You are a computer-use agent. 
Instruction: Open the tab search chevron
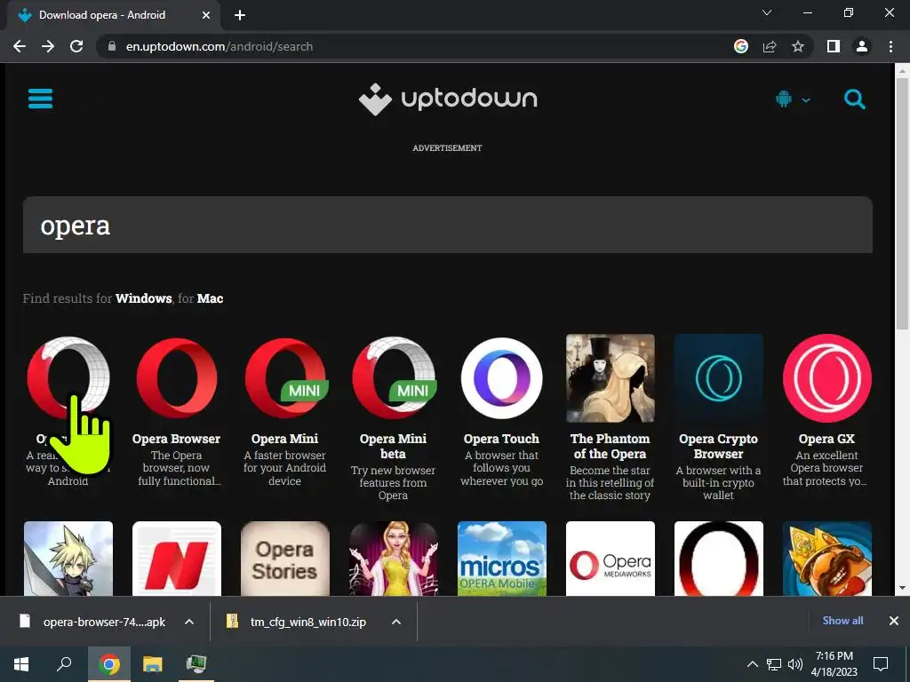(767, 12)
